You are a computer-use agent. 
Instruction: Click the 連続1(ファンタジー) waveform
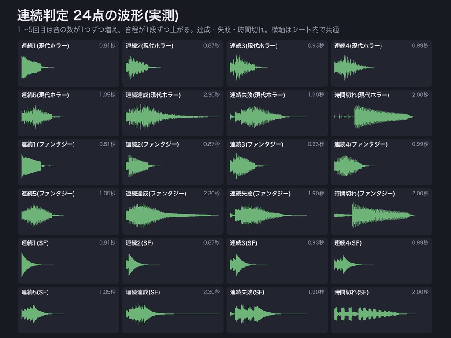pyautogui.click(x=38, y=166)
